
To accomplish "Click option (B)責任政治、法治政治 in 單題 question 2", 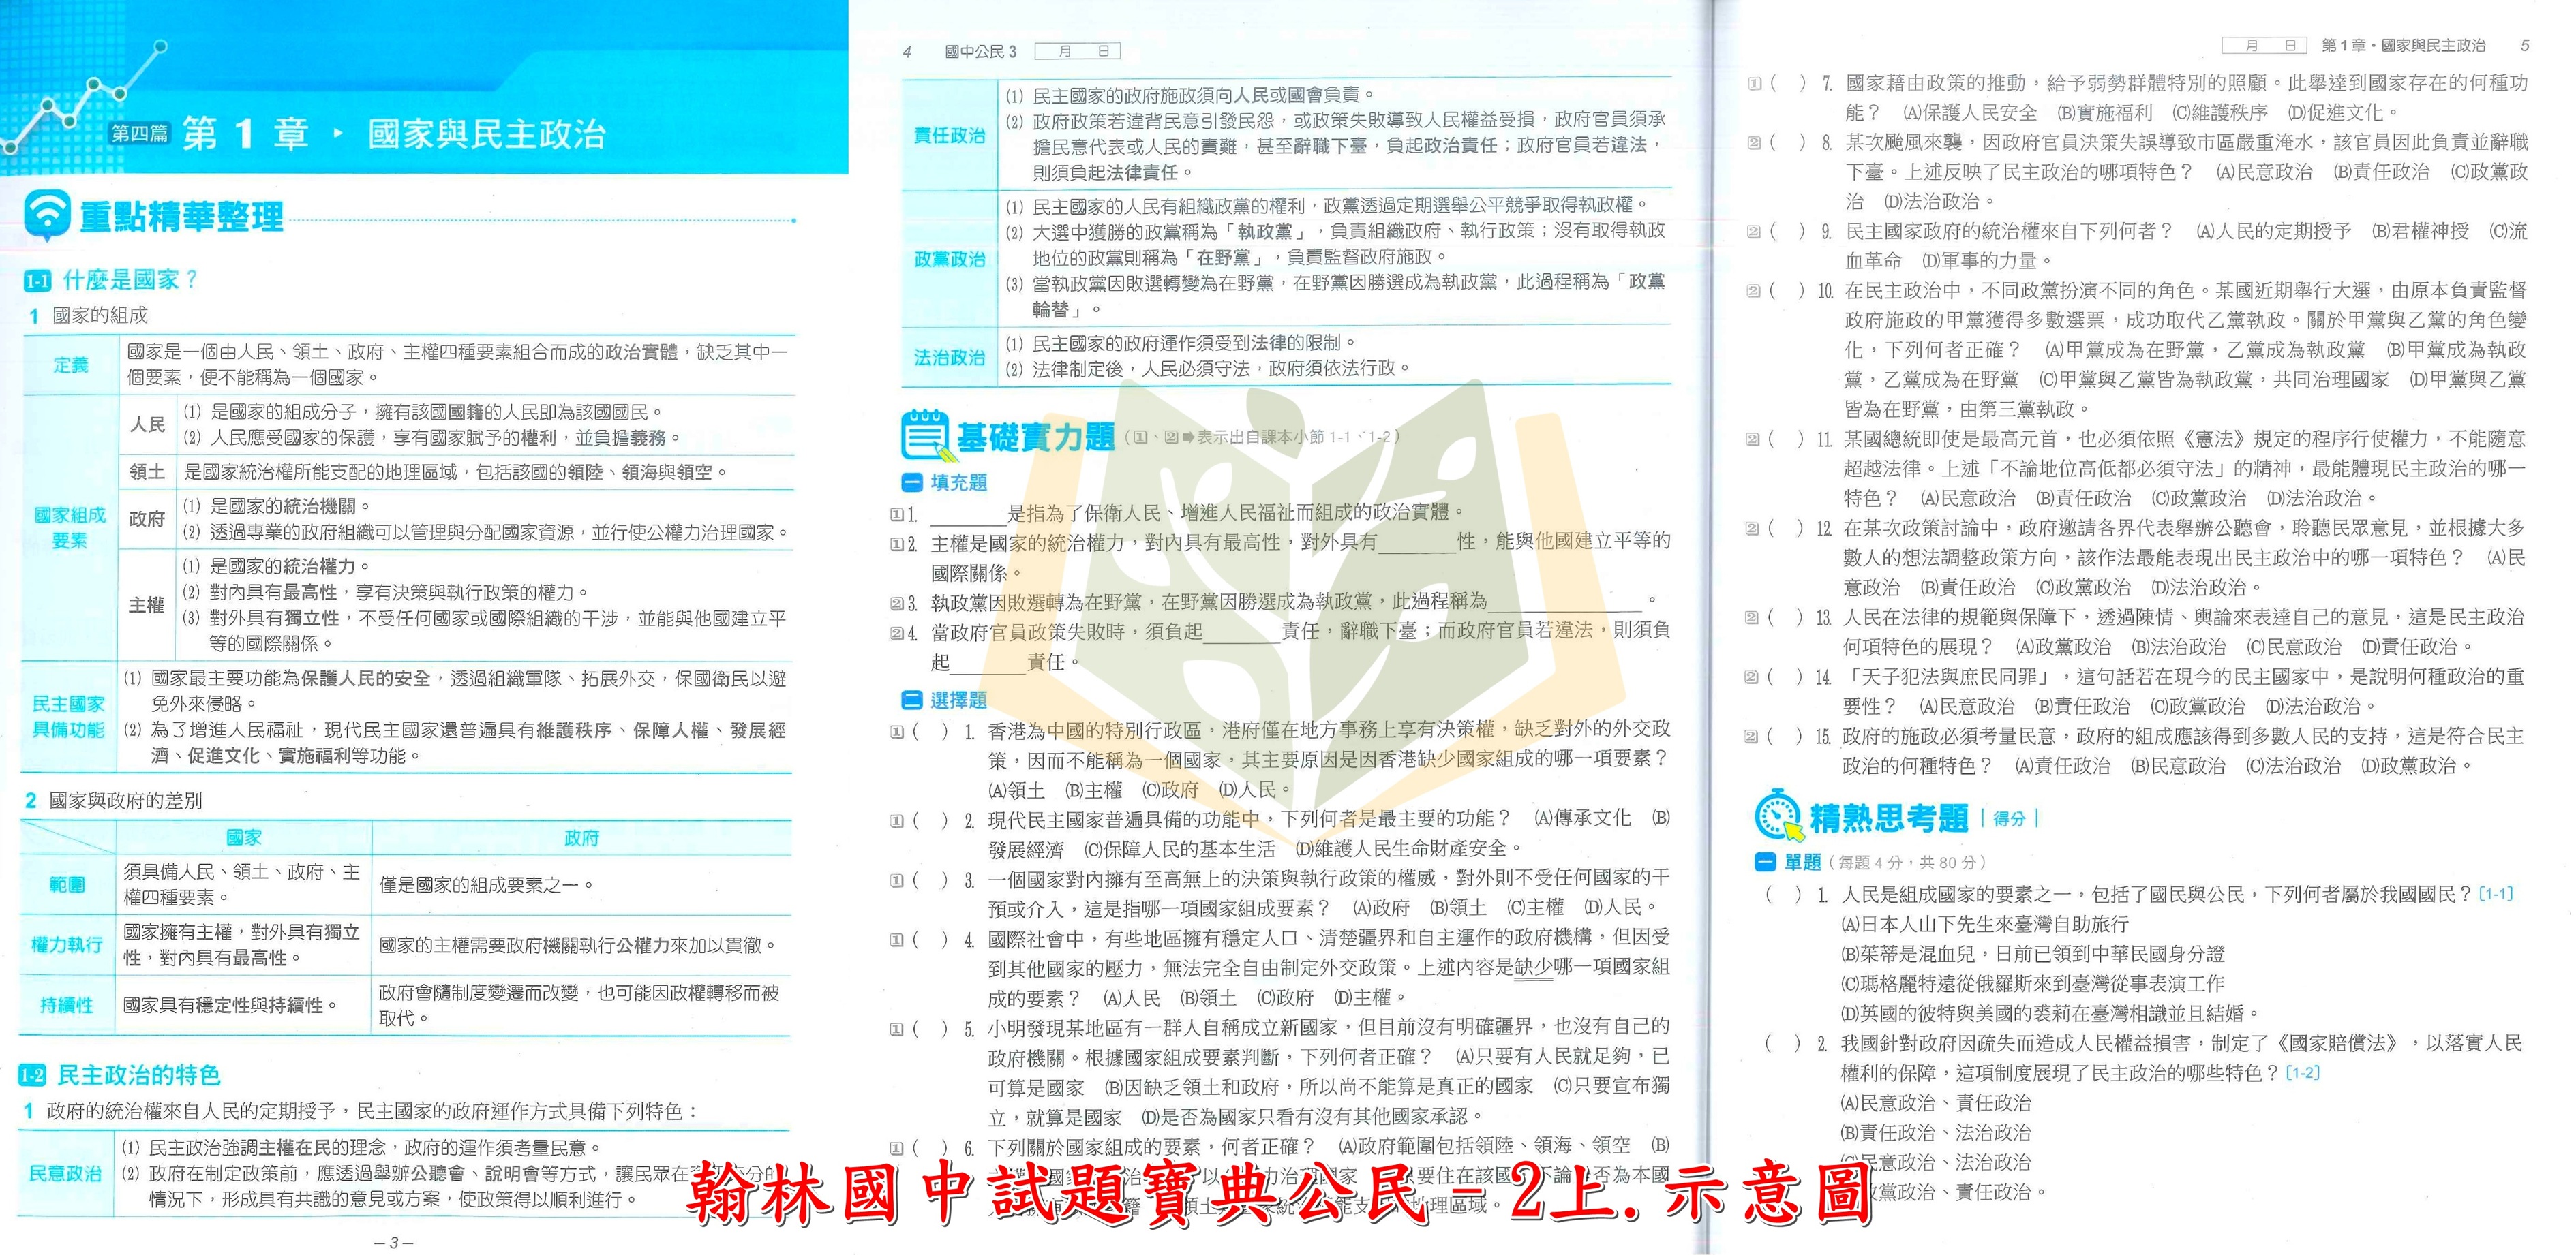I will click(x=1937, y=1132).
